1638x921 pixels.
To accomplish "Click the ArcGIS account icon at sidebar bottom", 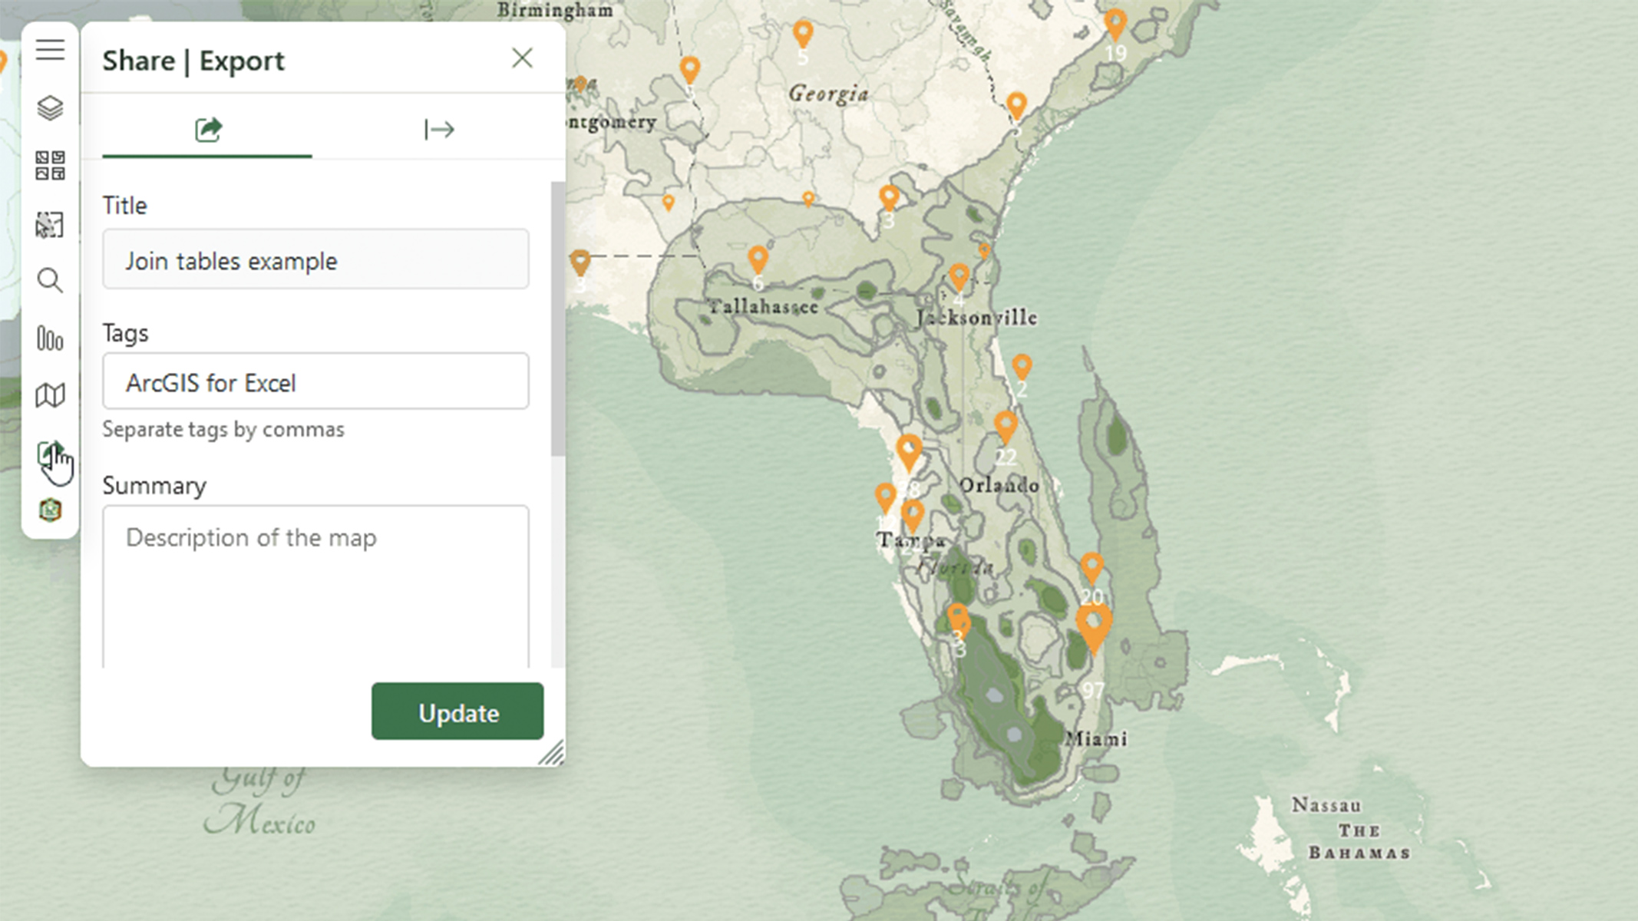I will 50,510.
